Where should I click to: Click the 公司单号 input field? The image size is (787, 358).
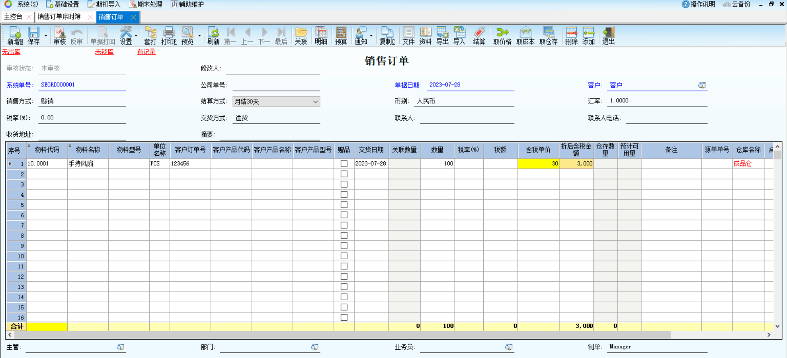(x=276, y=85)
